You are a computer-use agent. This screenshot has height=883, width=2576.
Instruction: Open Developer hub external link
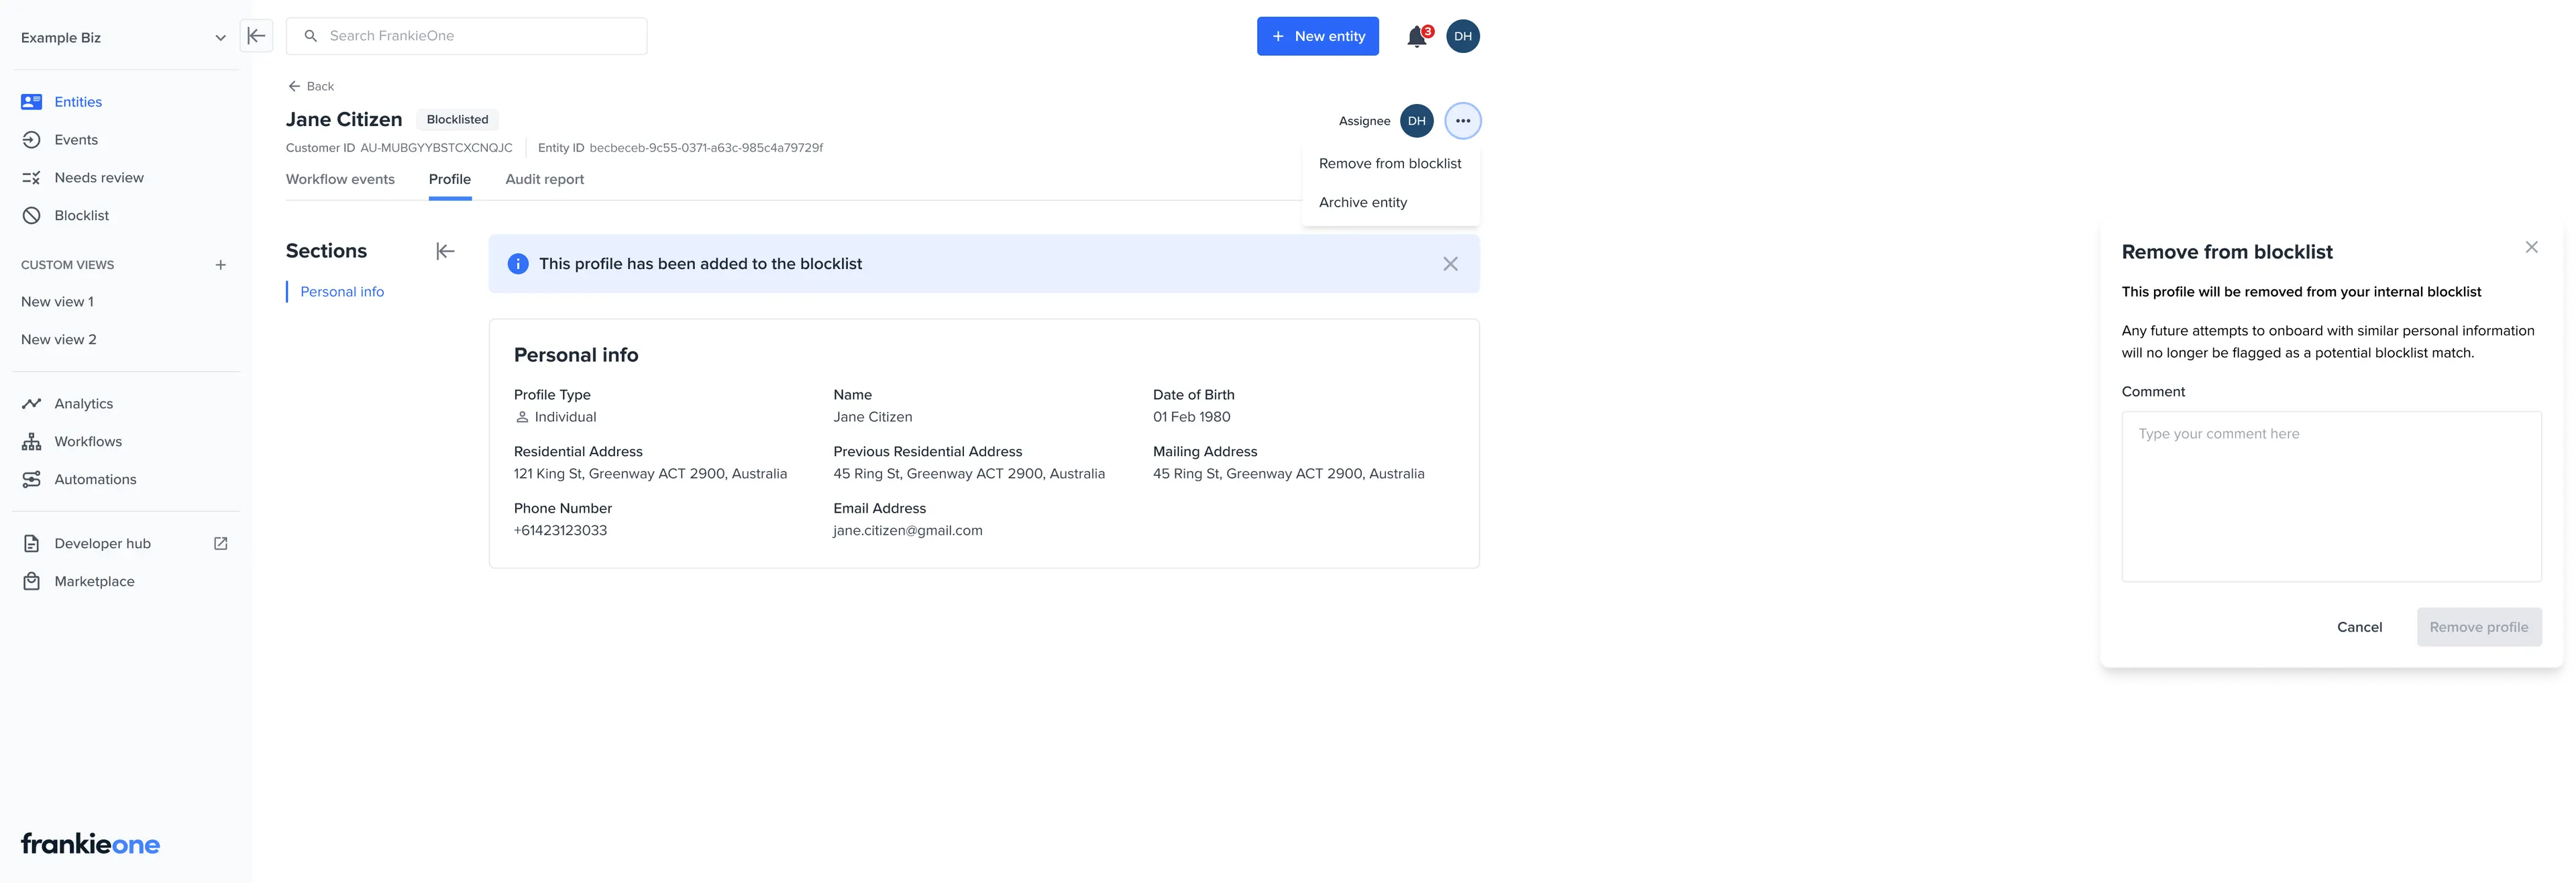point(221,543)
